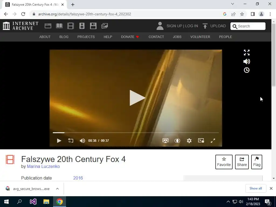
Task: Open a new browser tab
Action: (73, 5)
